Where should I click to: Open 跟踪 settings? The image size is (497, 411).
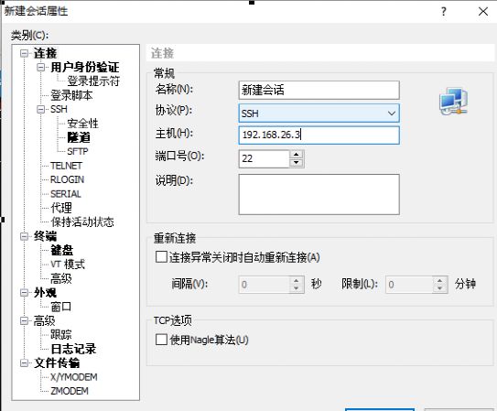tap(61, 335)
